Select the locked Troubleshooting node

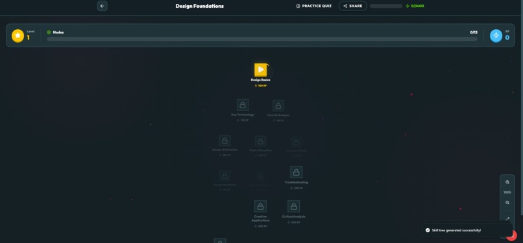pyautogui.click(x=296, y=172)
